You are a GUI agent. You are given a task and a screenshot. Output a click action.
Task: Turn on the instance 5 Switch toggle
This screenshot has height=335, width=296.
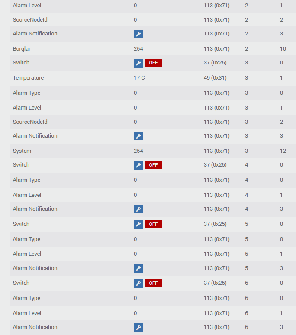click(x=153, y=225)
